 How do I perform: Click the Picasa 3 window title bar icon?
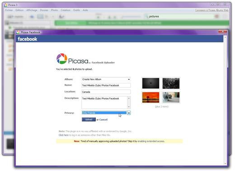point(6,5)
